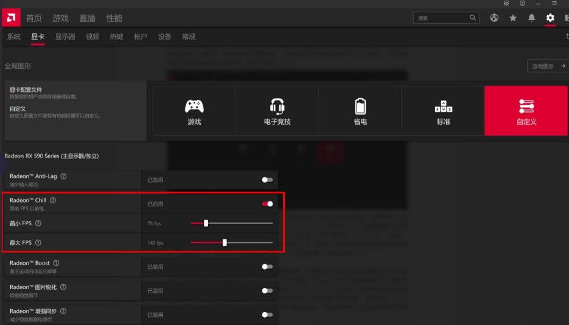Viewport: 569px width, 325px height.
Task: Select the 标准 profile
Action: coord(443,111)
